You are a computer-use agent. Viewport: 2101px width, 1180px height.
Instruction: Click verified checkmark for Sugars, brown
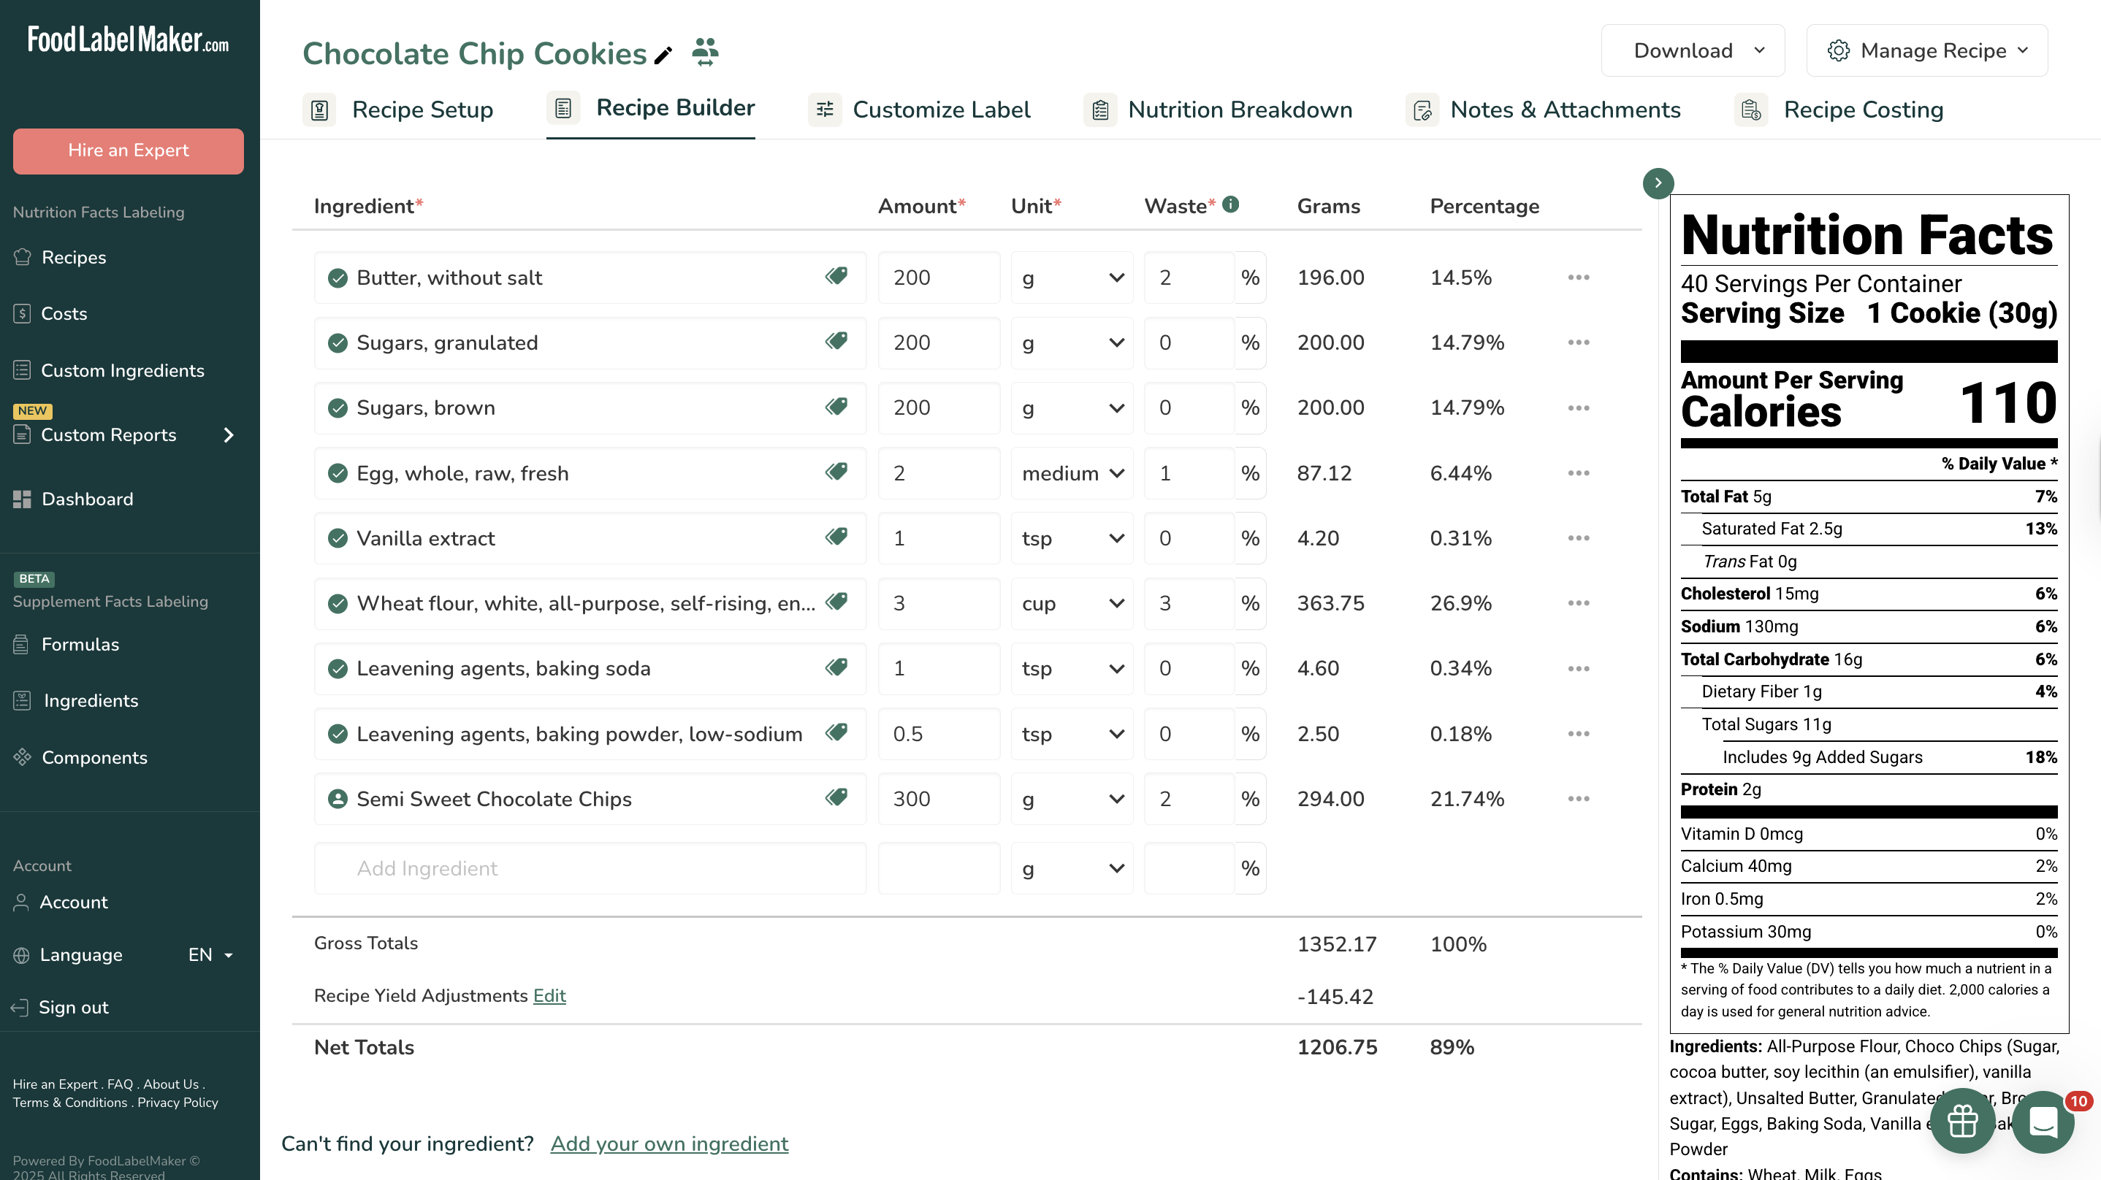pyautogui.click(x=338, y=407)
